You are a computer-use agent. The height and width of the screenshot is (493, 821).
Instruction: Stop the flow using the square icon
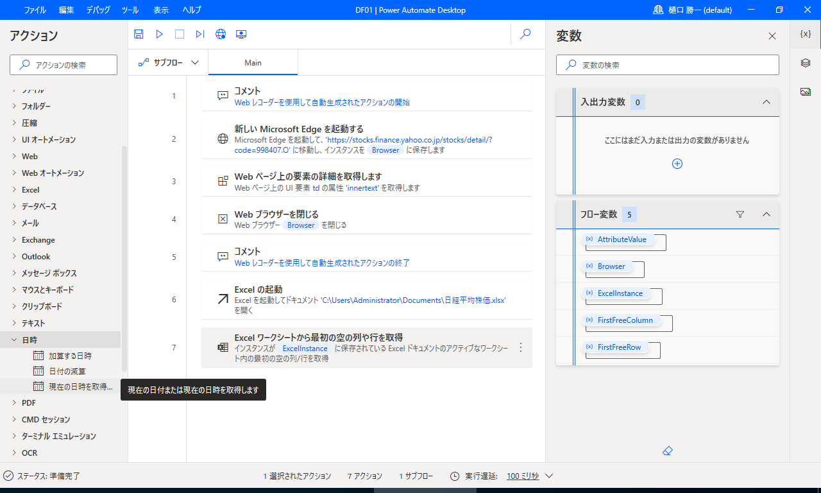tap(180, 34)
